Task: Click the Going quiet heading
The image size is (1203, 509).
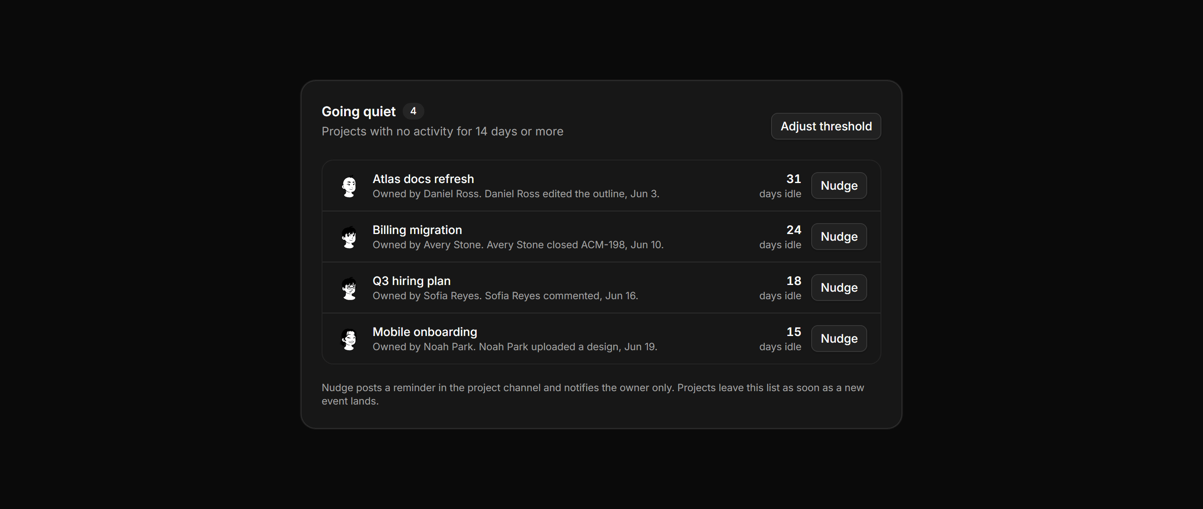Action: pos(358,112)
